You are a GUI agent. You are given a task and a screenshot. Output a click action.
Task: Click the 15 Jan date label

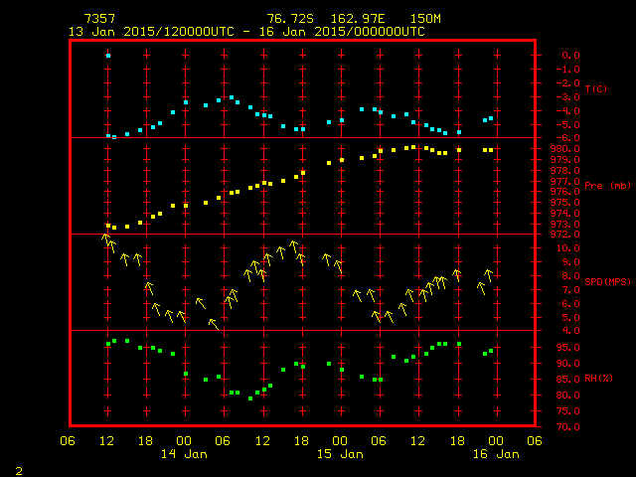click(340, 454)
